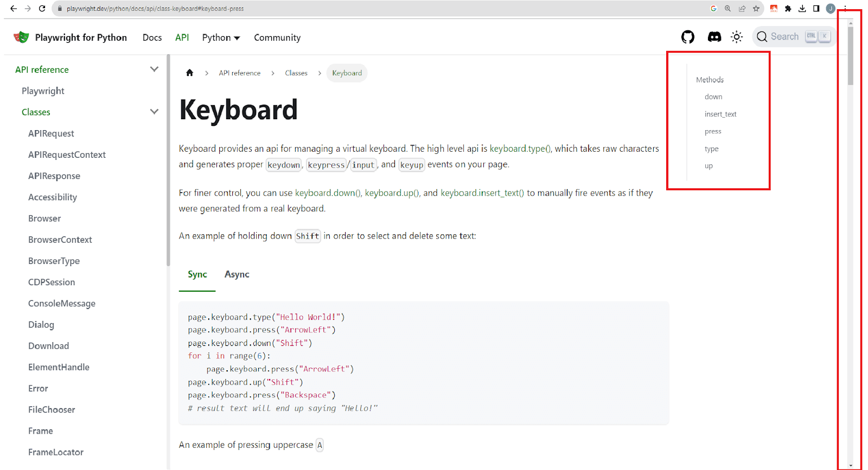This screenshot has height=470, width=868.
Task: Click the home icon in breadcrumbs
Action: tap(189, 73)
